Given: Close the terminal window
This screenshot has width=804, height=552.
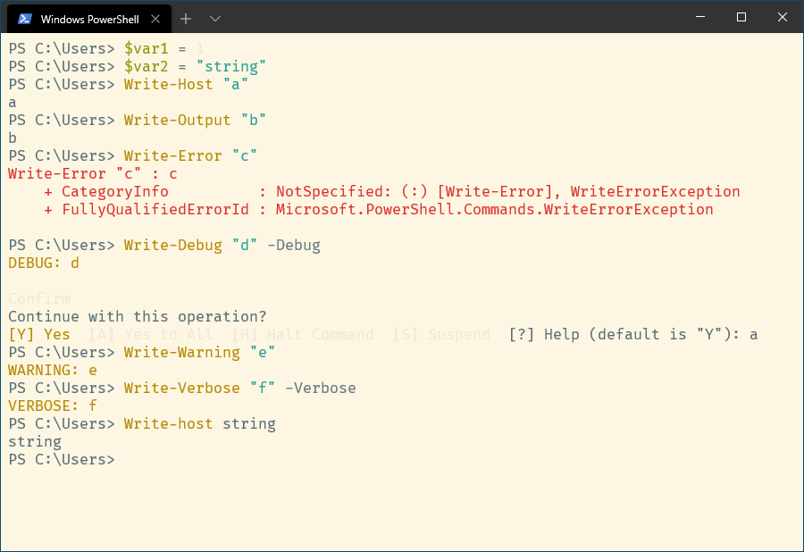Looking at the screenshot, I should 782,17.
